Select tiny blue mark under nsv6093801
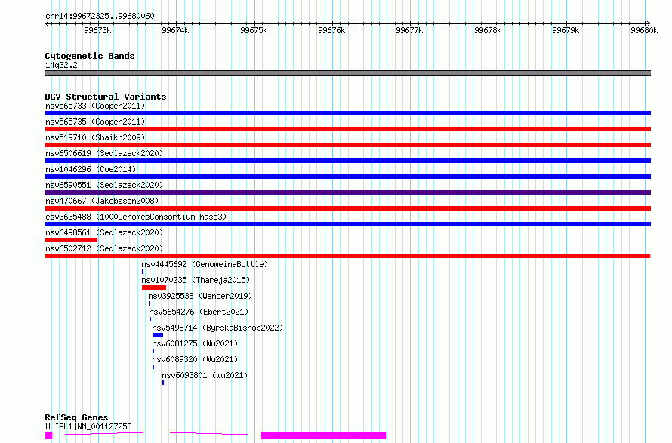672x443 pixels. tap(163, 383)
